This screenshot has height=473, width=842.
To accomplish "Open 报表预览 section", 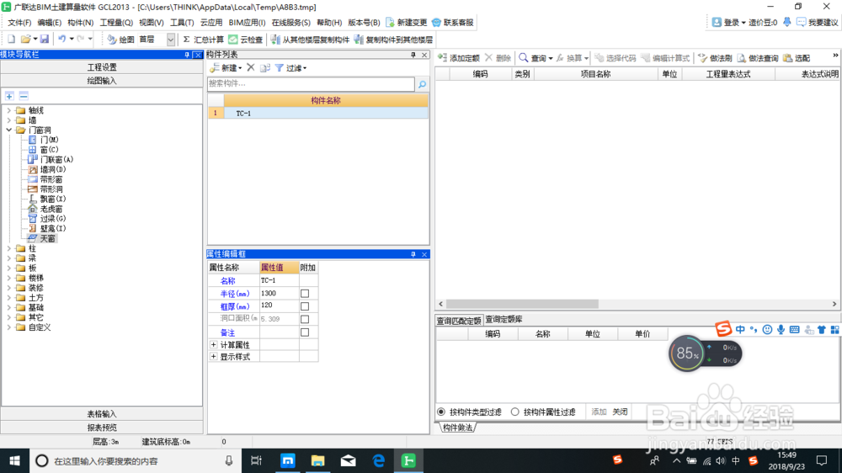I will (102, 428).
